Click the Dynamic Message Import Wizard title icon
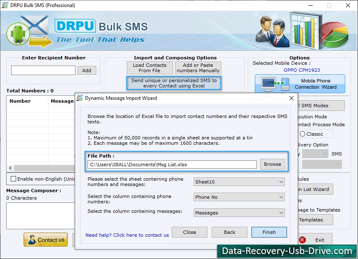358x259 pixels. pyautogui.click(x=80, y=98)
